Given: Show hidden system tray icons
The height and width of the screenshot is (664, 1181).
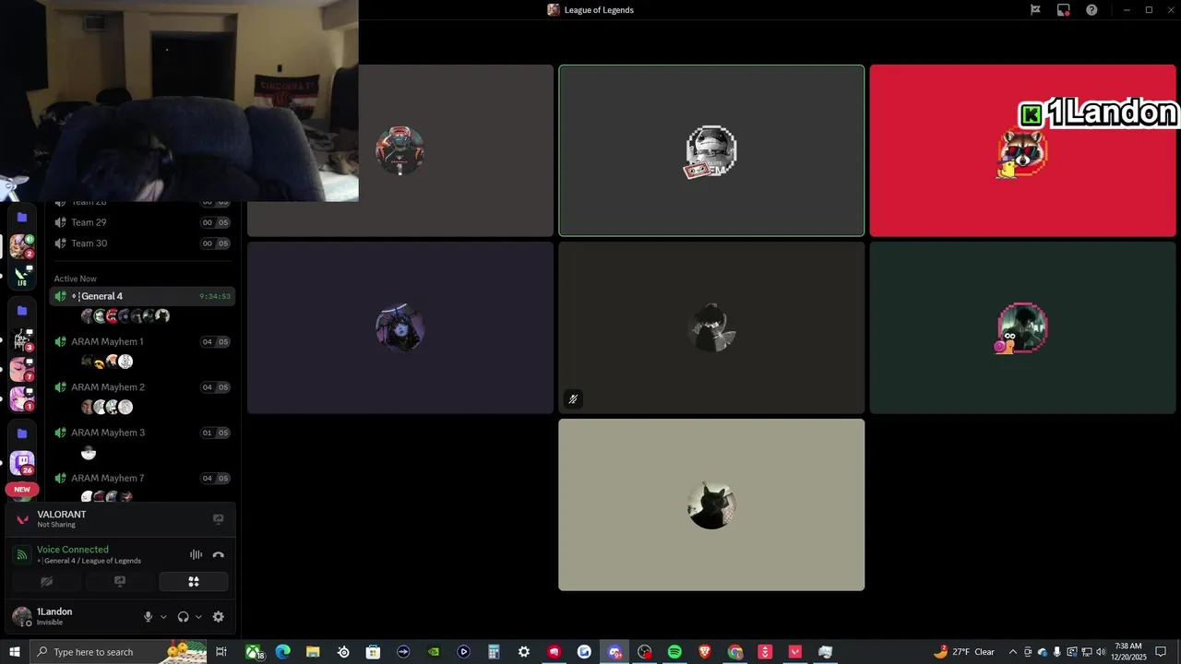Looking at the screenshot, I should 1013,652.
